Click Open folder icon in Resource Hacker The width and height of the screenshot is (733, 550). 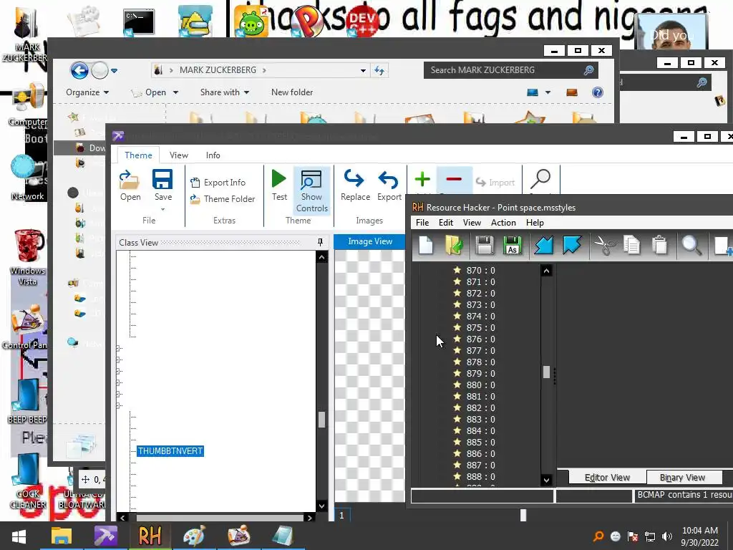tap(454, 245)
